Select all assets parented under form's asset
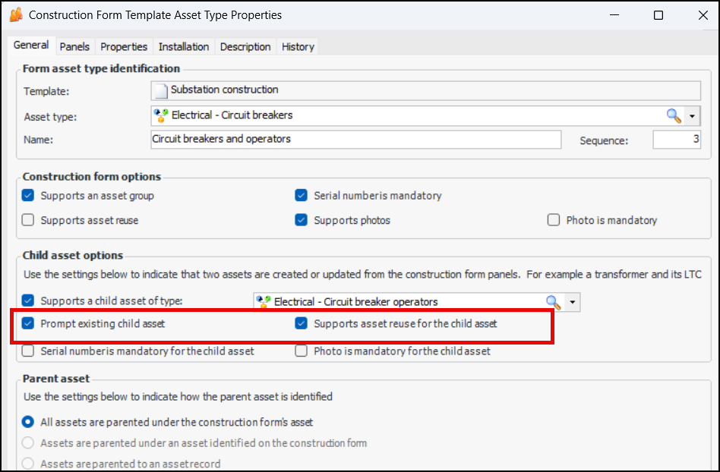 tap(28, 422)
